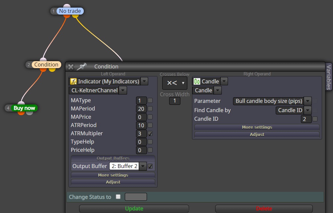Click gray output connector under Buy now node
This screenshot has height=213, width=333.
pos(29,113)
